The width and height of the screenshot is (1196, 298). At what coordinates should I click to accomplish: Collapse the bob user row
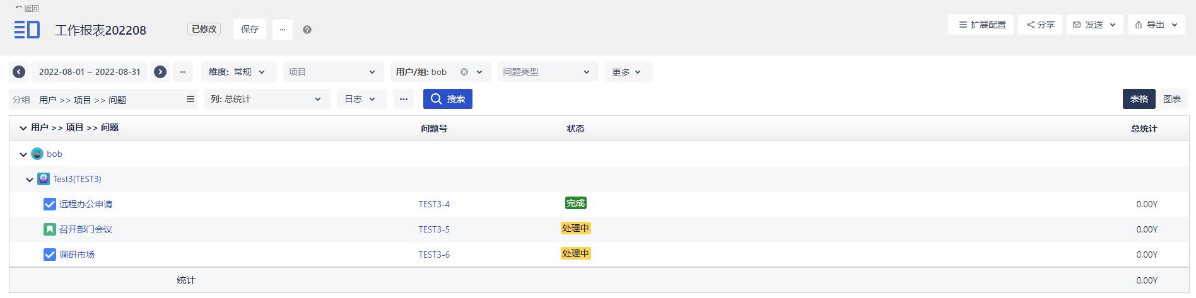pyautogui.click(x=23, y=154)
